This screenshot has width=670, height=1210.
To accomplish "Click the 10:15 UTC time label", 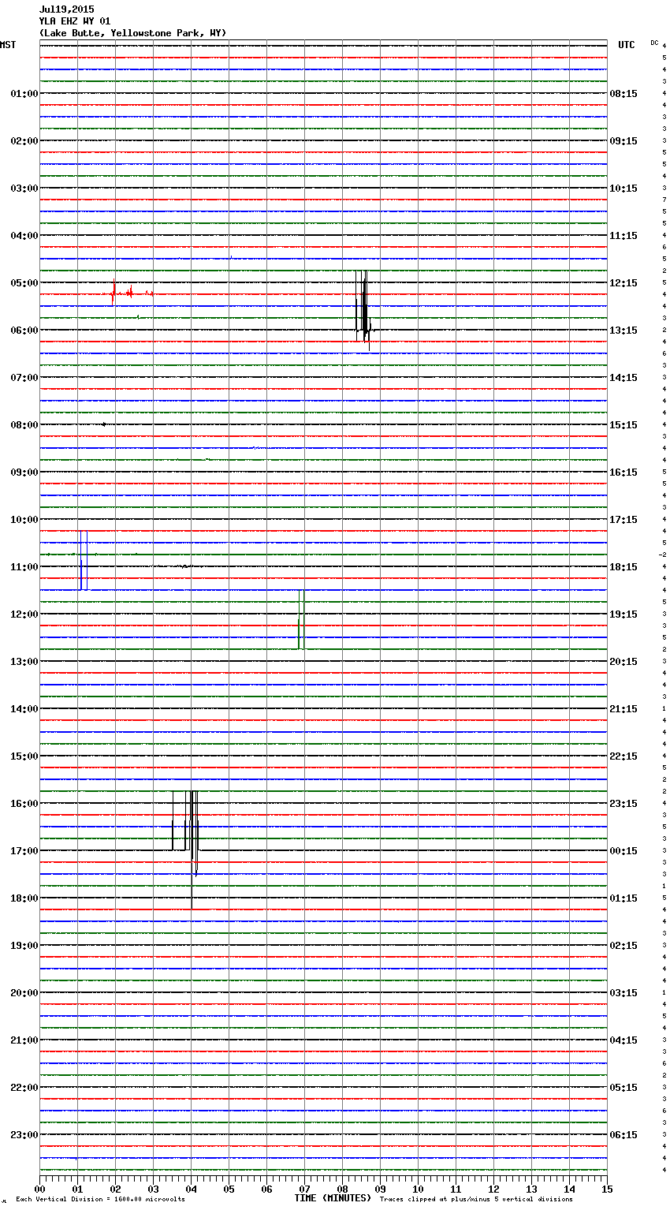I will [623, 188].
